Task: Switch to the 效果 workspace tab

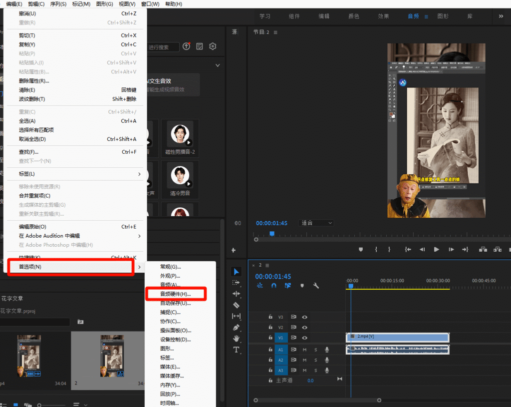Action: pos(383,16)
